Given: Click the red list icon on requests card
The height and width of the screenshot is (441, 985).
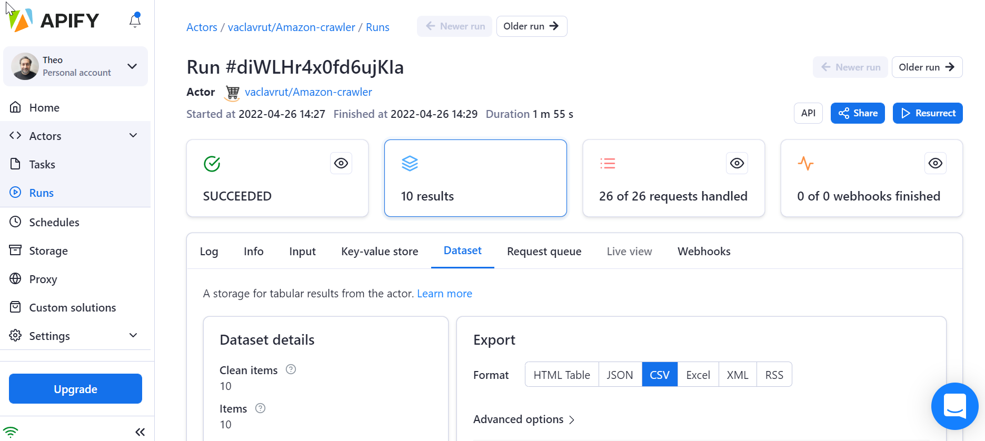Looking at the screenshot, I should [608, 164].
